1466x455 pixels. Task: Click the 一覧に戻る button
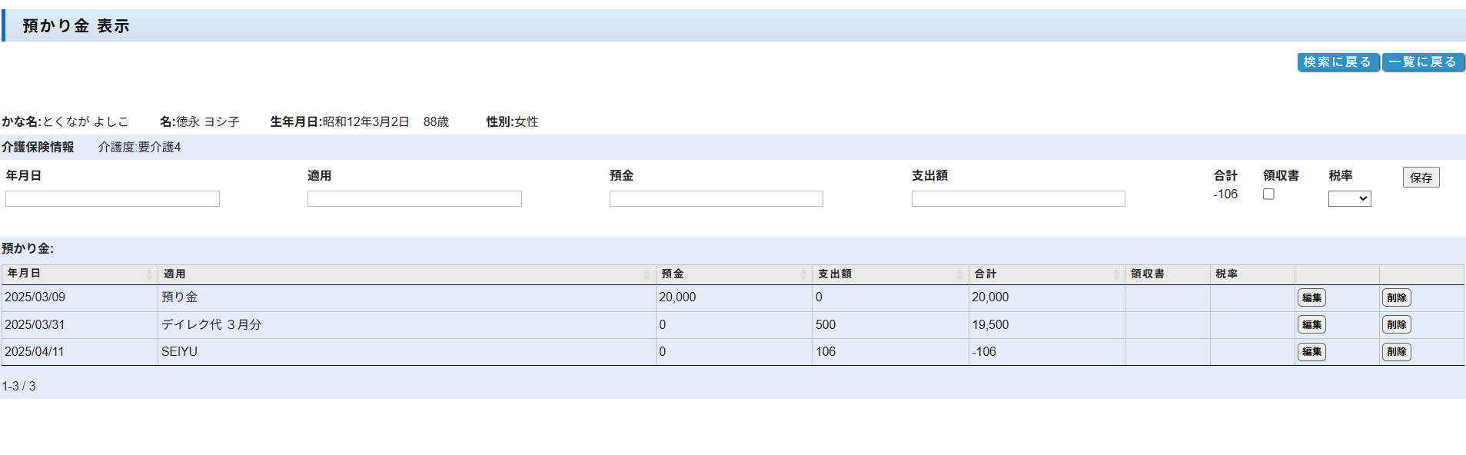pos(1423,62)
